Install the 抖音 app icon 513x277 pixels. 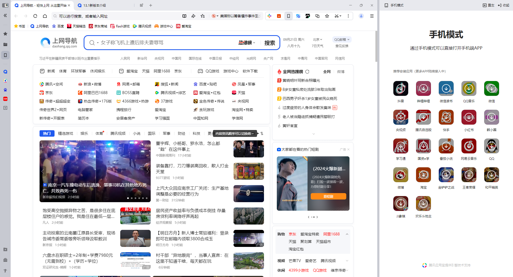coord(401,88)
